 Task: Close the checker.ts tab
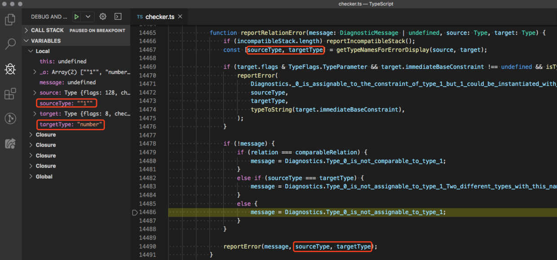tap(180, 16)
